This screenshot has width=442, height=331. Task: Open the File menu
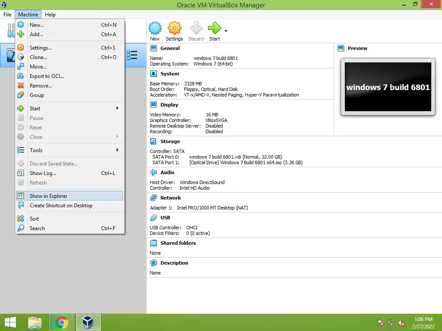pos(7,14)
